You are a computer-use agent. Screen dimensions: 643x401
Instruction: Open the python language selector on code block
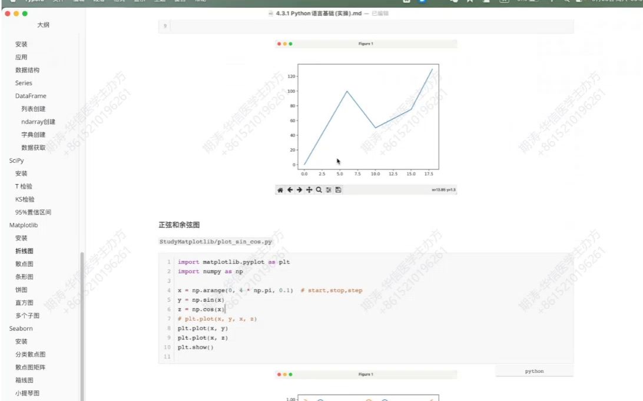(533, 370)
